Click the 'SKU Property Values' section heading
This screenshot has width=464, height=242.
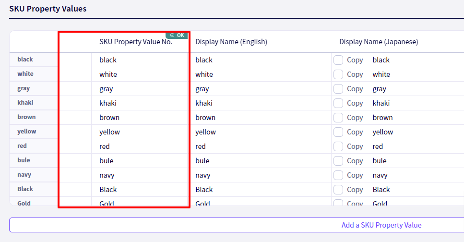coord(48,9)
